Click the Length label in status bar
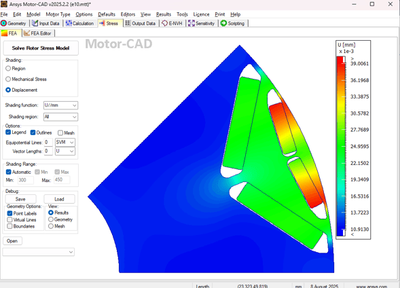 (202, 286)
